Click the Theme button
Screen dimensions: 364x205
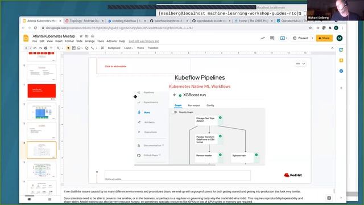[x=140, y=48]
